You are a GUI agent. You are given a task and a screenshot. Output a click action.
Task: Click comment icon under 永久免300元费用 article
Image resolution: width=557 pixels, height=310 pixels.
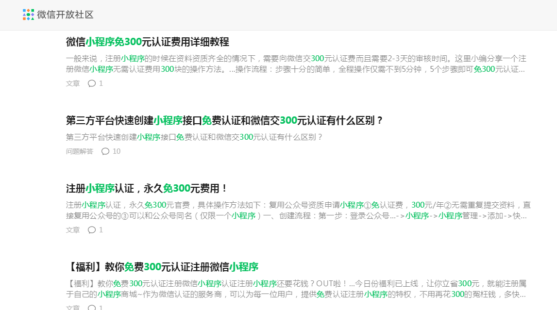coord(92,230)
